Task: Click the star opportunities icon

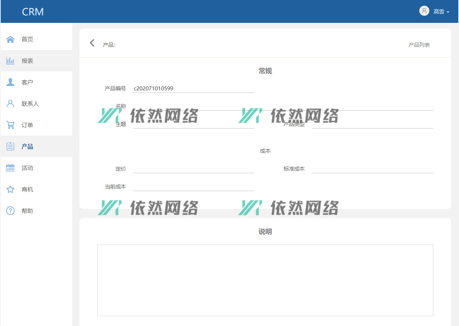Action: pos(10,189)
